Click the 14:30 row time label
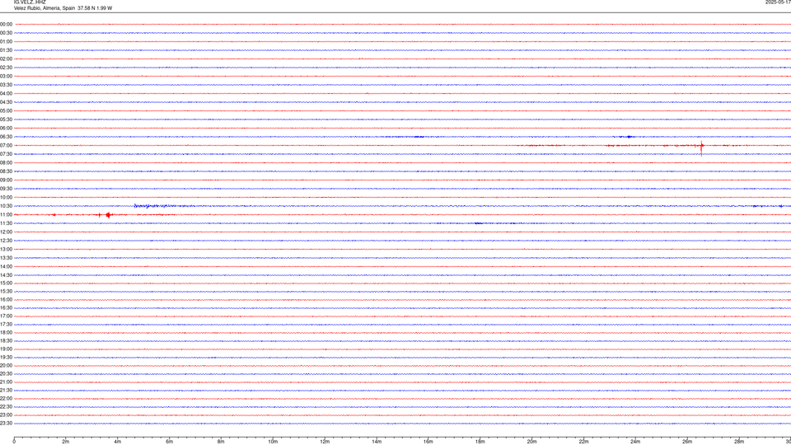 click(x=7, y=275)
